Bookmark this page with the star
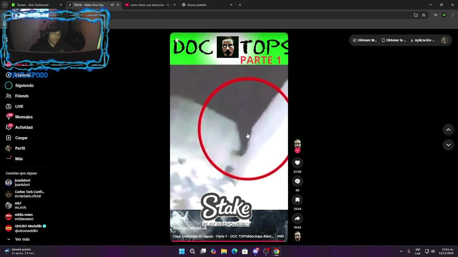Viewport: 458px width, 257px height. point(424,15)
